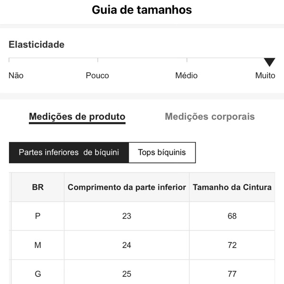This screenshot has width=284, height=284.
Task: Click the Não elasticity label
Action: click(x=16, y=76)
